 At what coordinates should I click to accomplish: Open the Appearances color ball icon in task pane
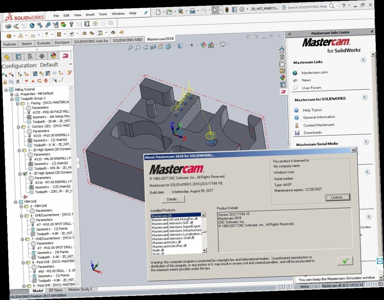click(x=283, y=78)
